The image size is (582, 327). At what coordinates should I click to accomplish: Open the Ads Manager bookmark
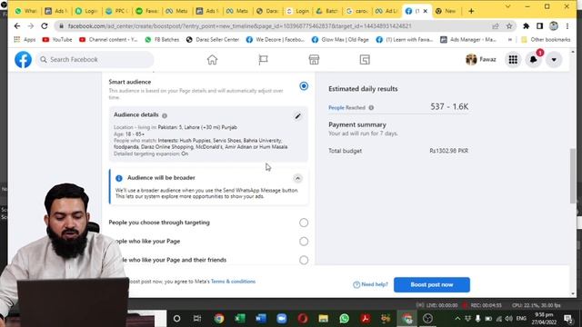point(468,40)
